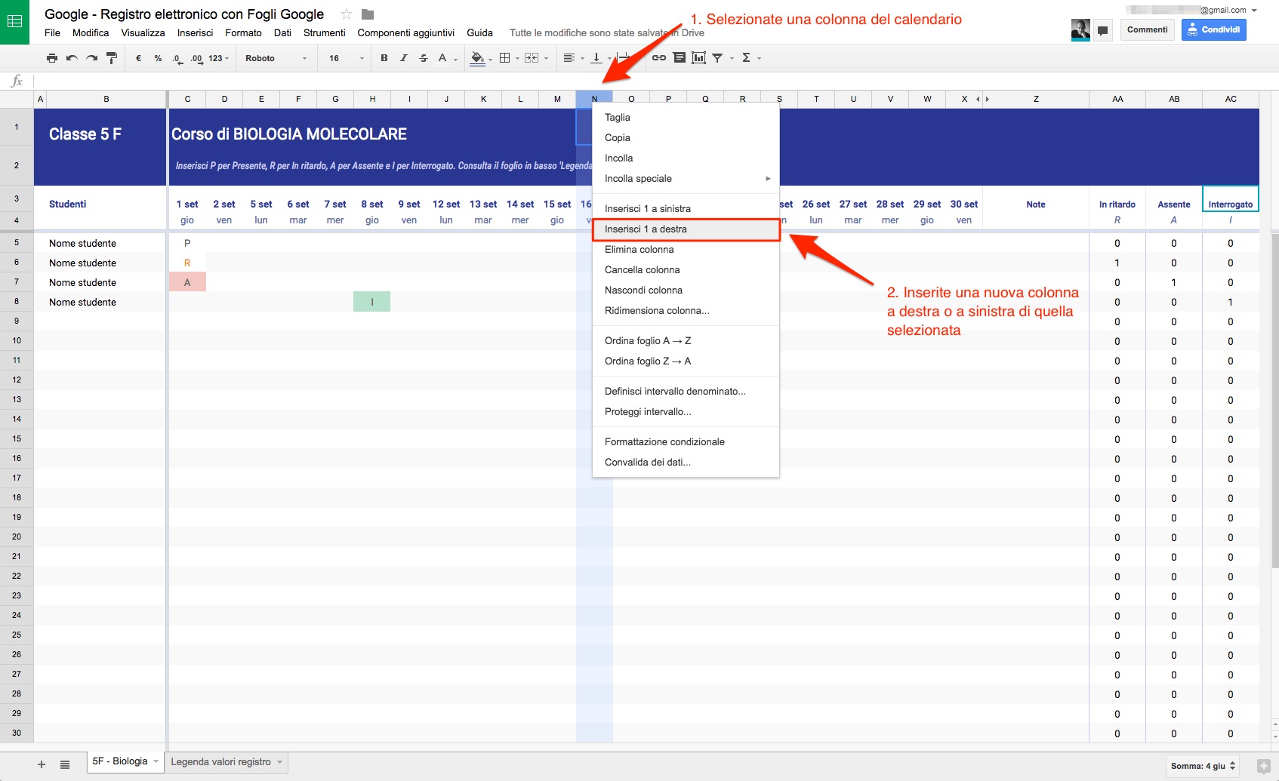The width and height of the screenshot is (1279, 781).
Task: Insert a comment from toolbar
Action: [680, 58]
